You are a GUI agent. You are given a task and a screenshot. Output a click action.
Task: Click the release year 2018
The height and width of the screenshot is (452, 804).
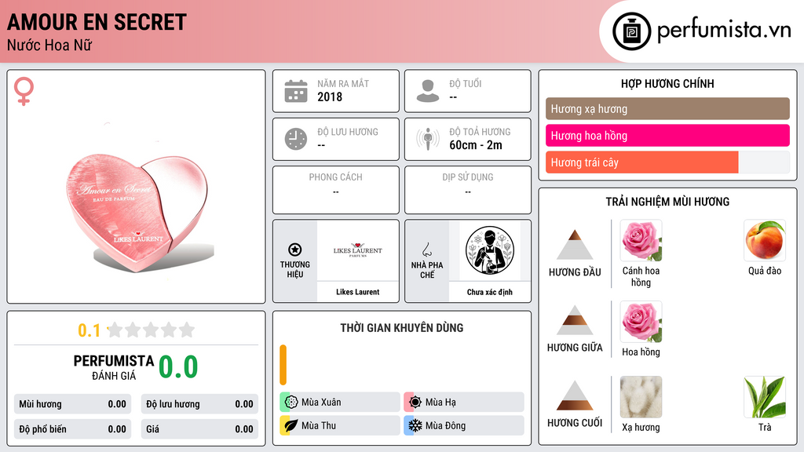click(x=330, y=97)
